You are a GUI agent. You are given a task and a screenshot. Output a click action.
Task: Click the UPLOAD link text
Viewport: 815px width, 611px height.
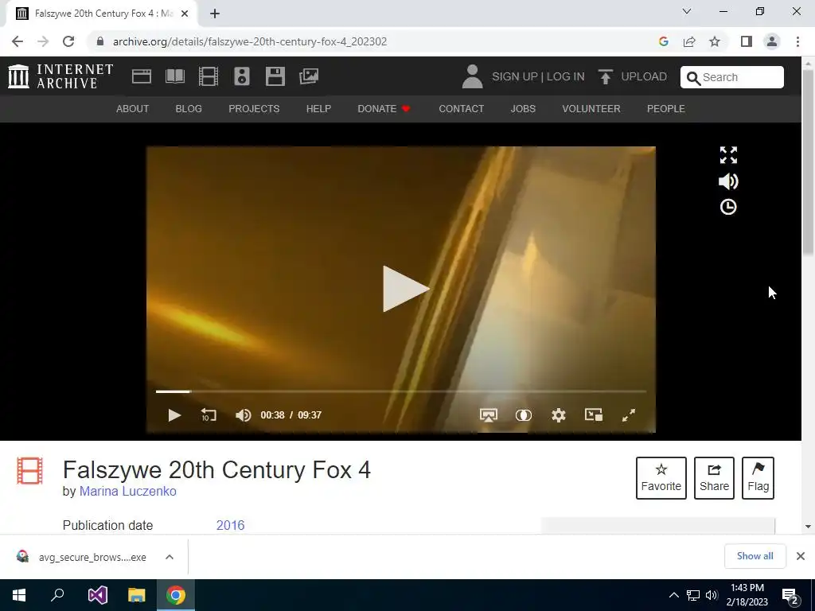pyautogui.click(x=644, y=76)
